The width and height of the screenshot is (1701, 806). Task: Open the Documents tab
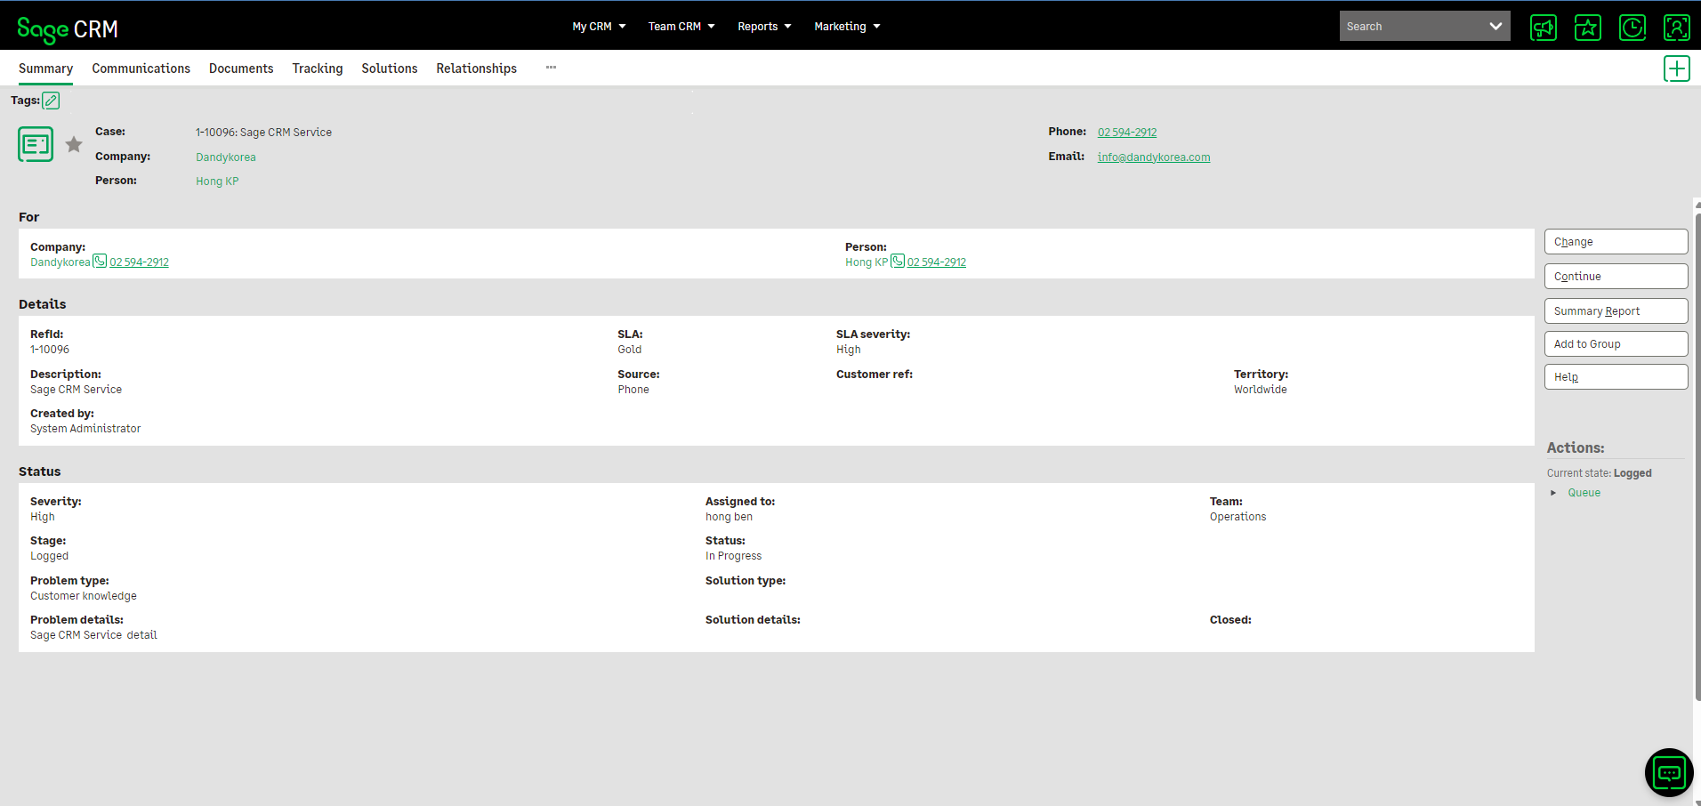(x=241, y=69)
